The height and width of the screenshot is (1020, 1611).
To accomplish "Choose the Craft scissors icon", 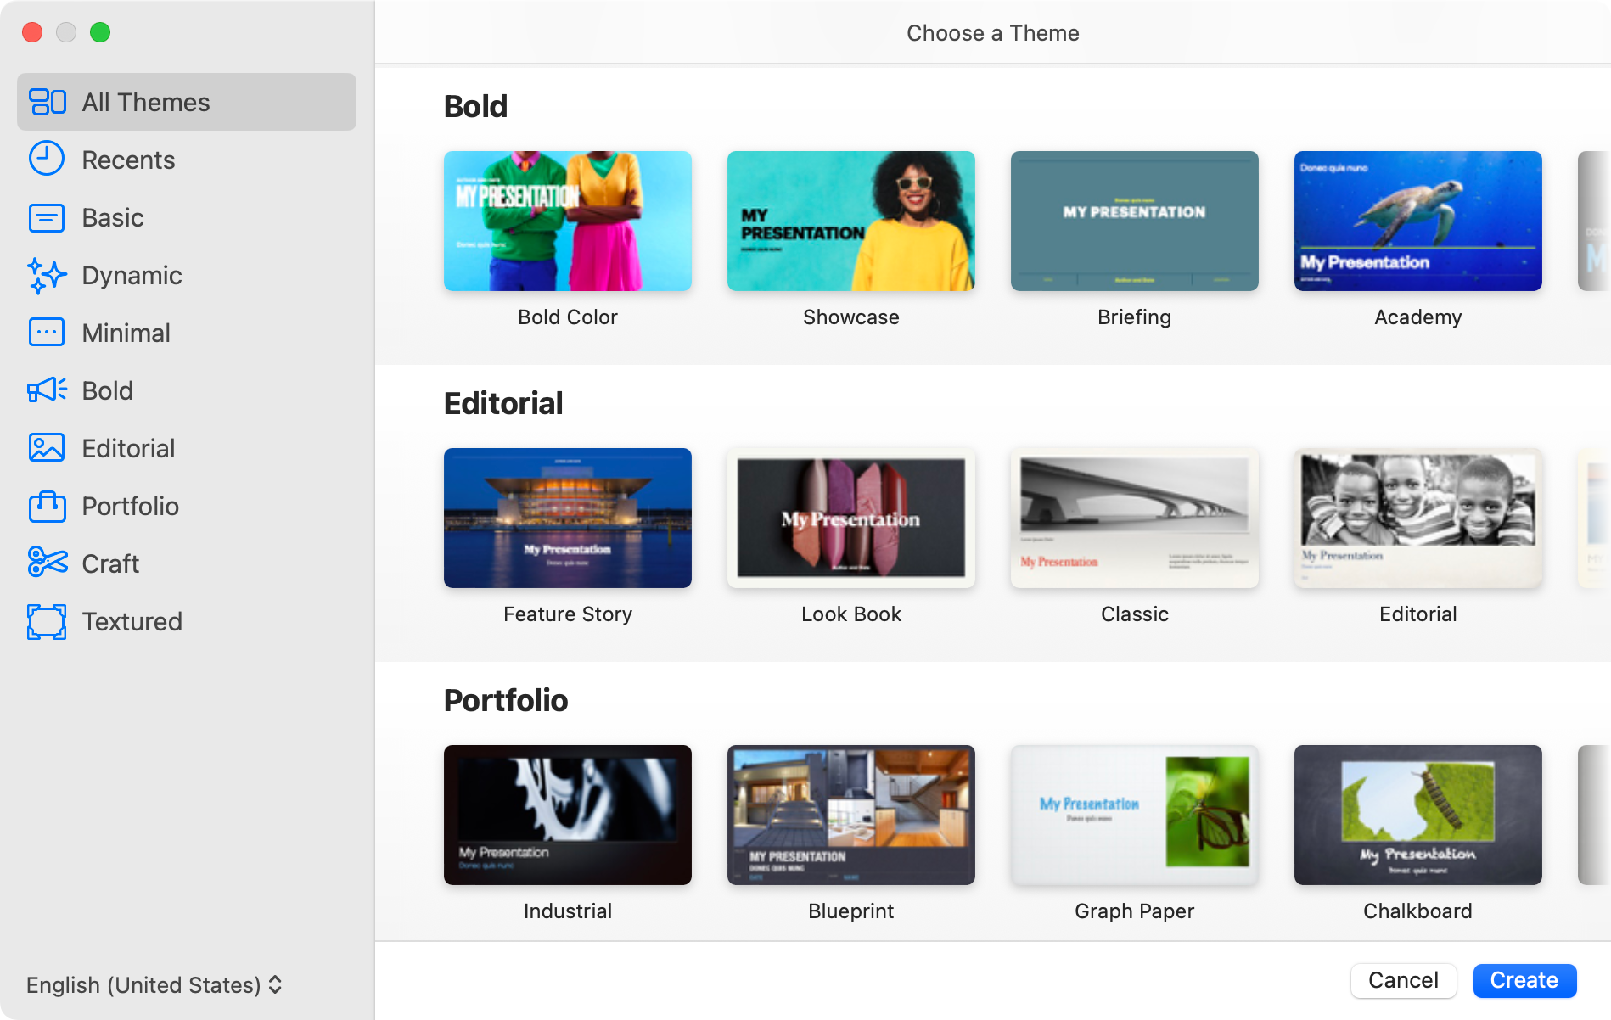I will tap(47, 563).
